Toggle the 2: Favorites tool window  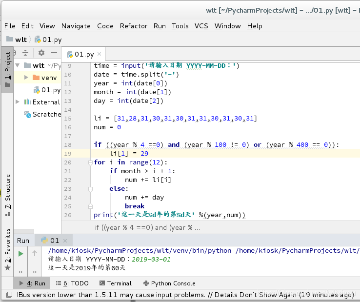(8, 249)
